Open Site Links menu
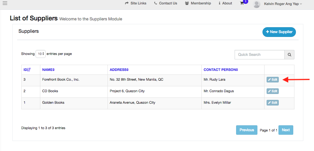This screenshot has height=151, width=314. coord(136,3)
